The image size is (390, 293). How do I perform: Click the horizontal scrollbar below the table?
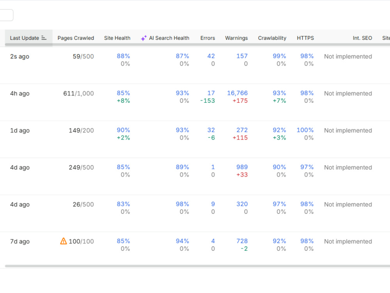coord(197,266)
